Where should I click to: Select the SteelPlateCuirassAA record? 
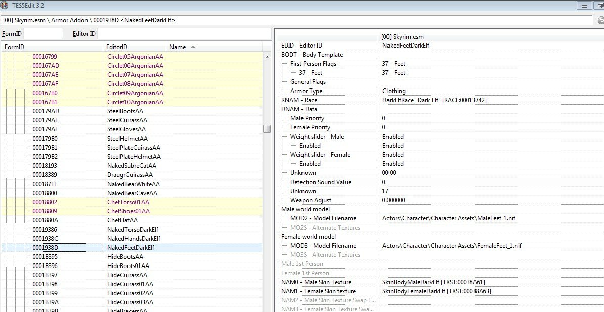coord(132,148)
